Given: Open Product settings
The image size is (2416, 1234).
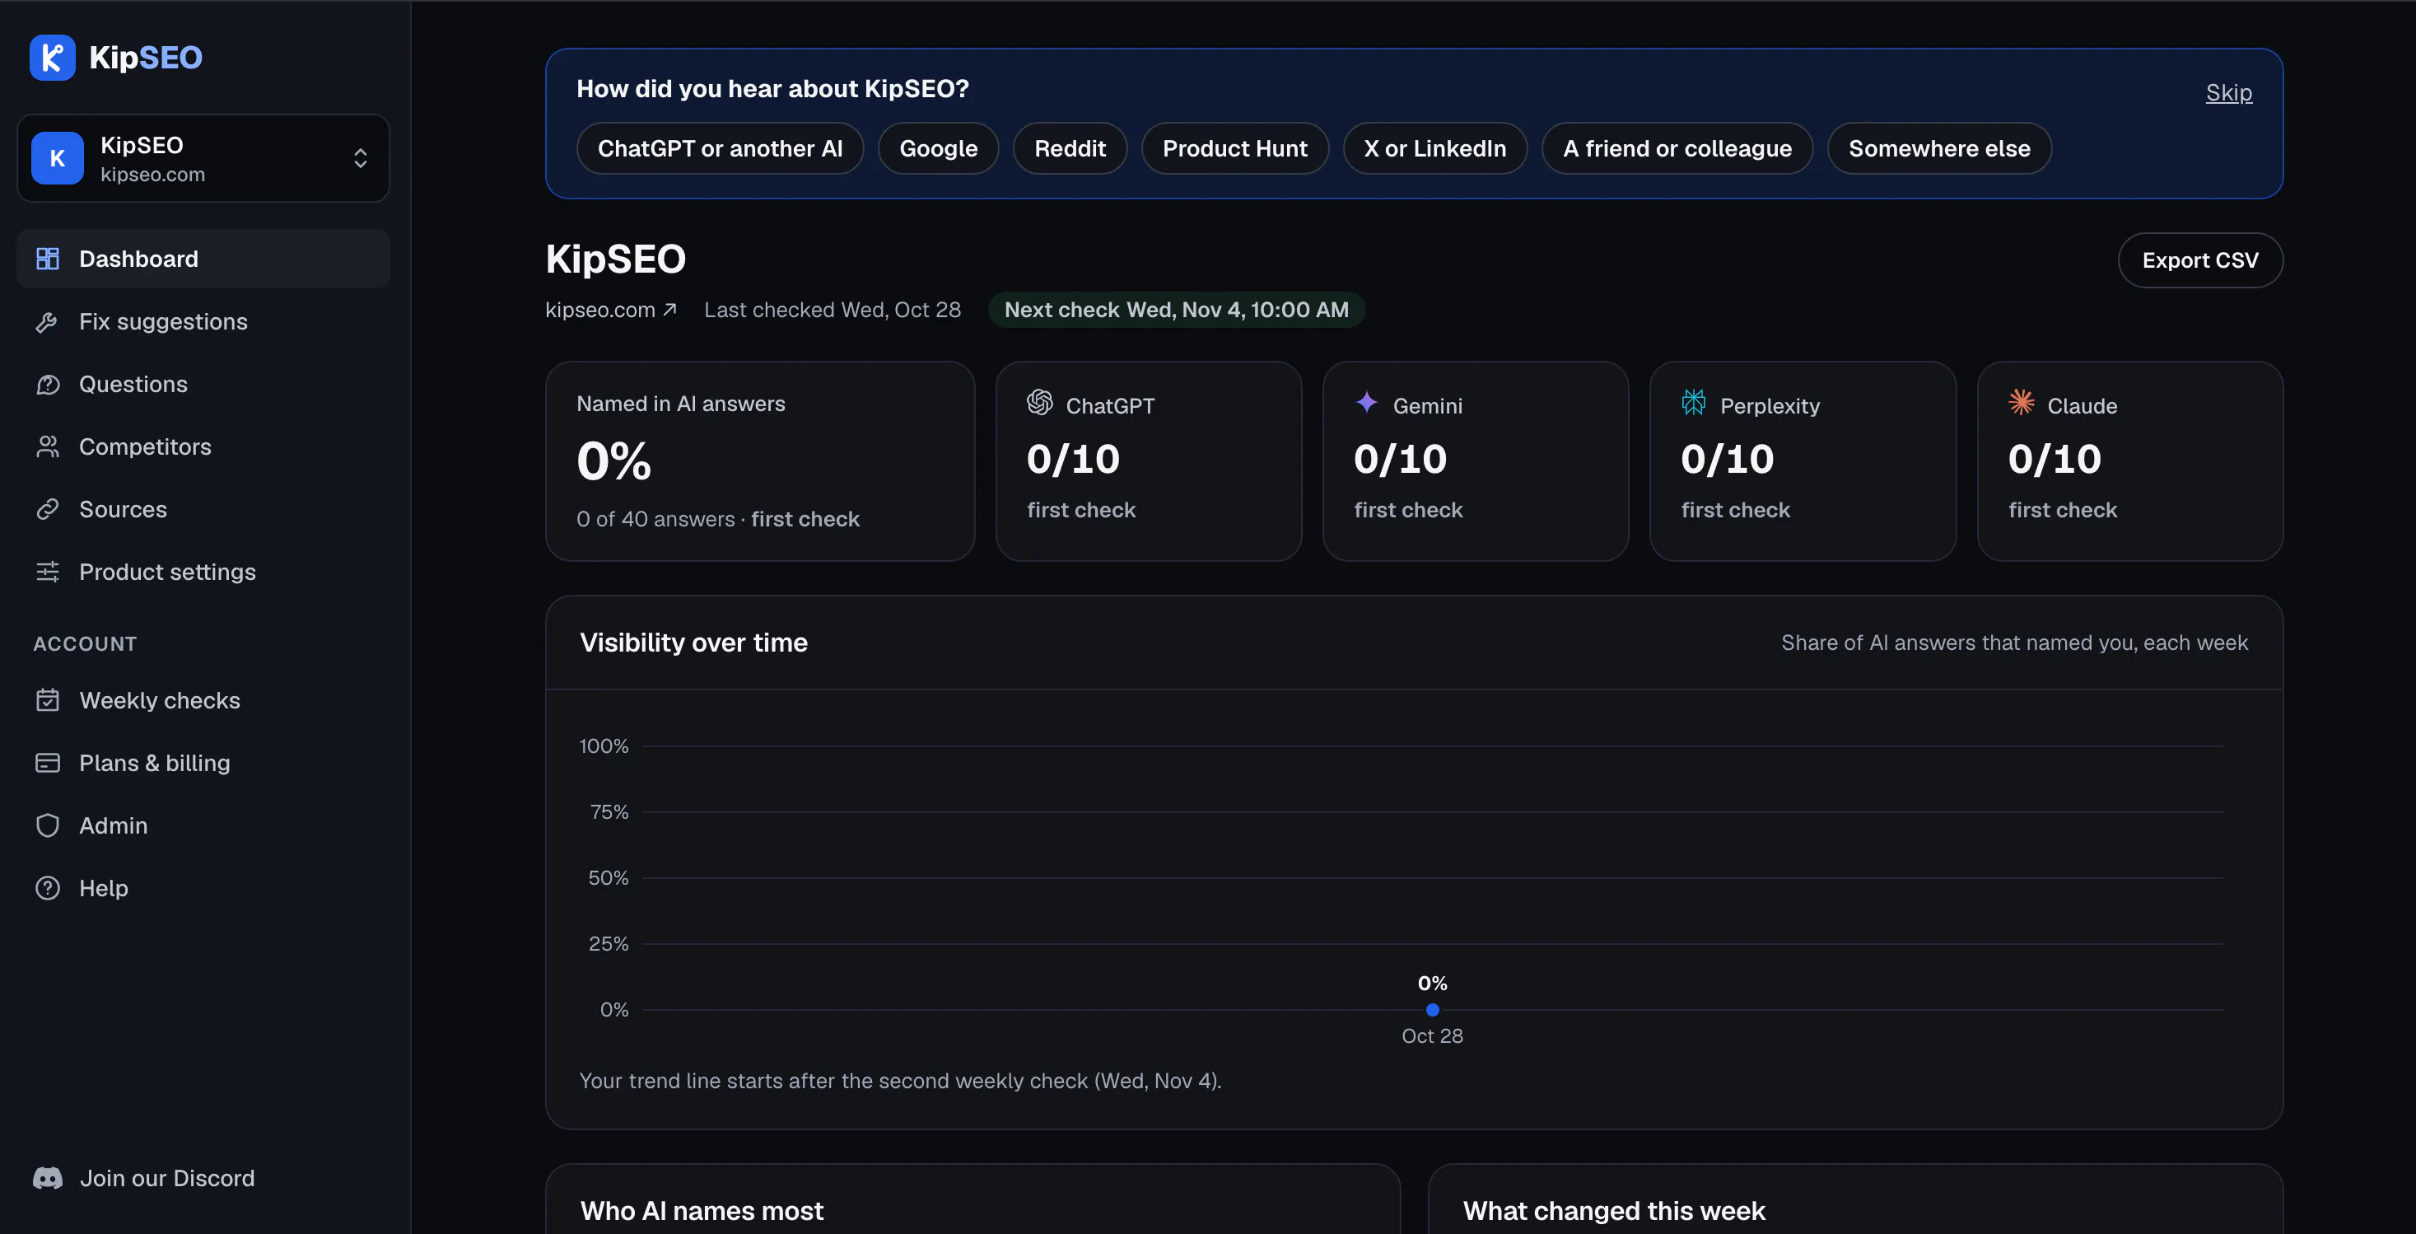Looking at the screenshot, I should (x=203, y=572).
